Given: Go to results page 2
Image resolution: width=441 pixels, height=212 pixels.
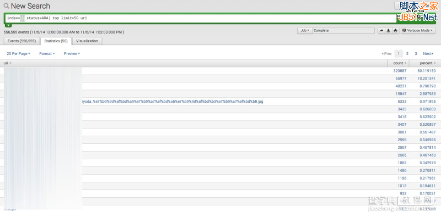Looking at the screenshot, I should point(407,53).
